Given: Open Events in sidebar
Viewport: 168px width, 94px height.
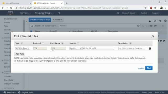Looking at the screenshot, I should [x=7, y=22].
